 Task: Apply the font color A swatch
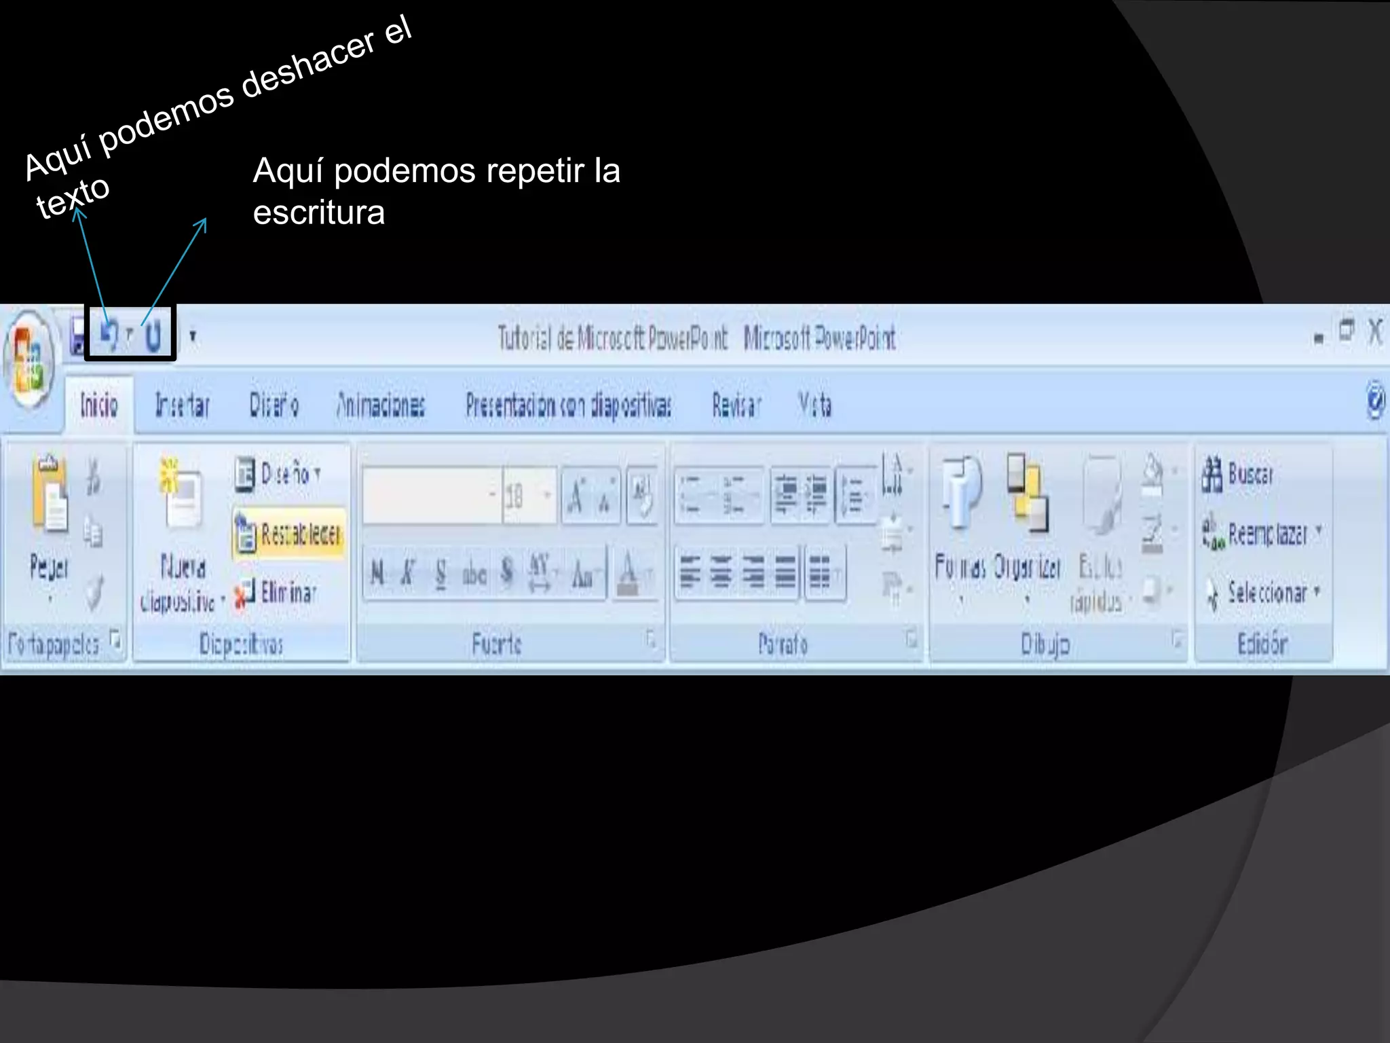pos(628,574)
